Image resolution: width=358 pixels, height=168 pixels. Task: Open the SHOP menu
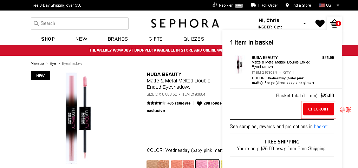pos(48,39)
